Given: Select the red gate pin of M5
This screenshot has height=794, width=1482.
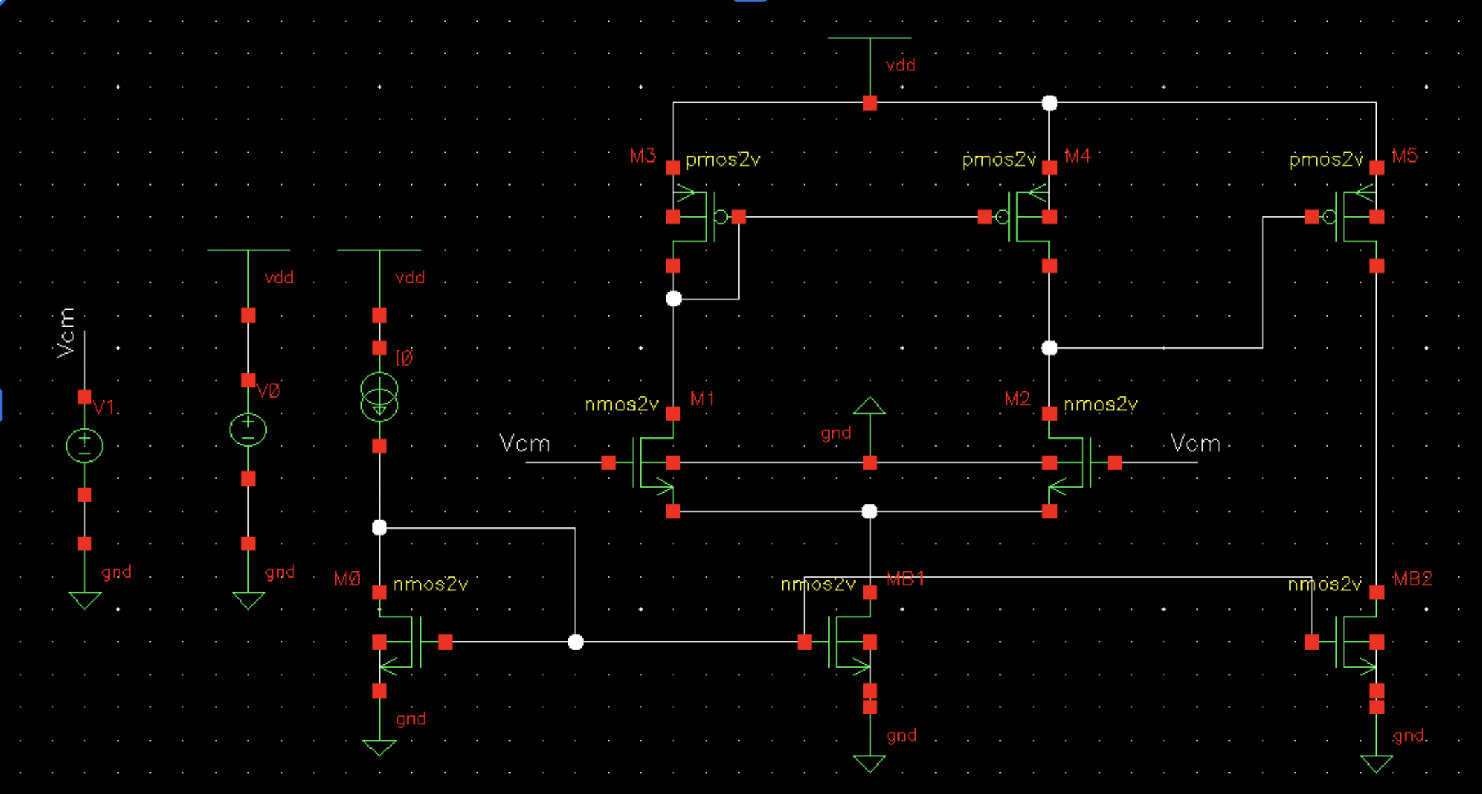Looking at the screenshot, I should click(1311, 217).
